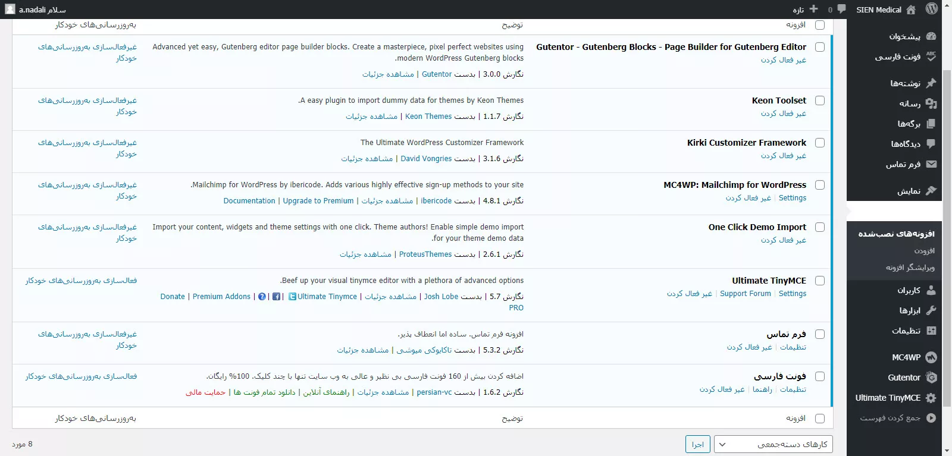
Task: Check the Ultimate TinyMCE plugin checkbox
Action: click(x=820, y=281)
